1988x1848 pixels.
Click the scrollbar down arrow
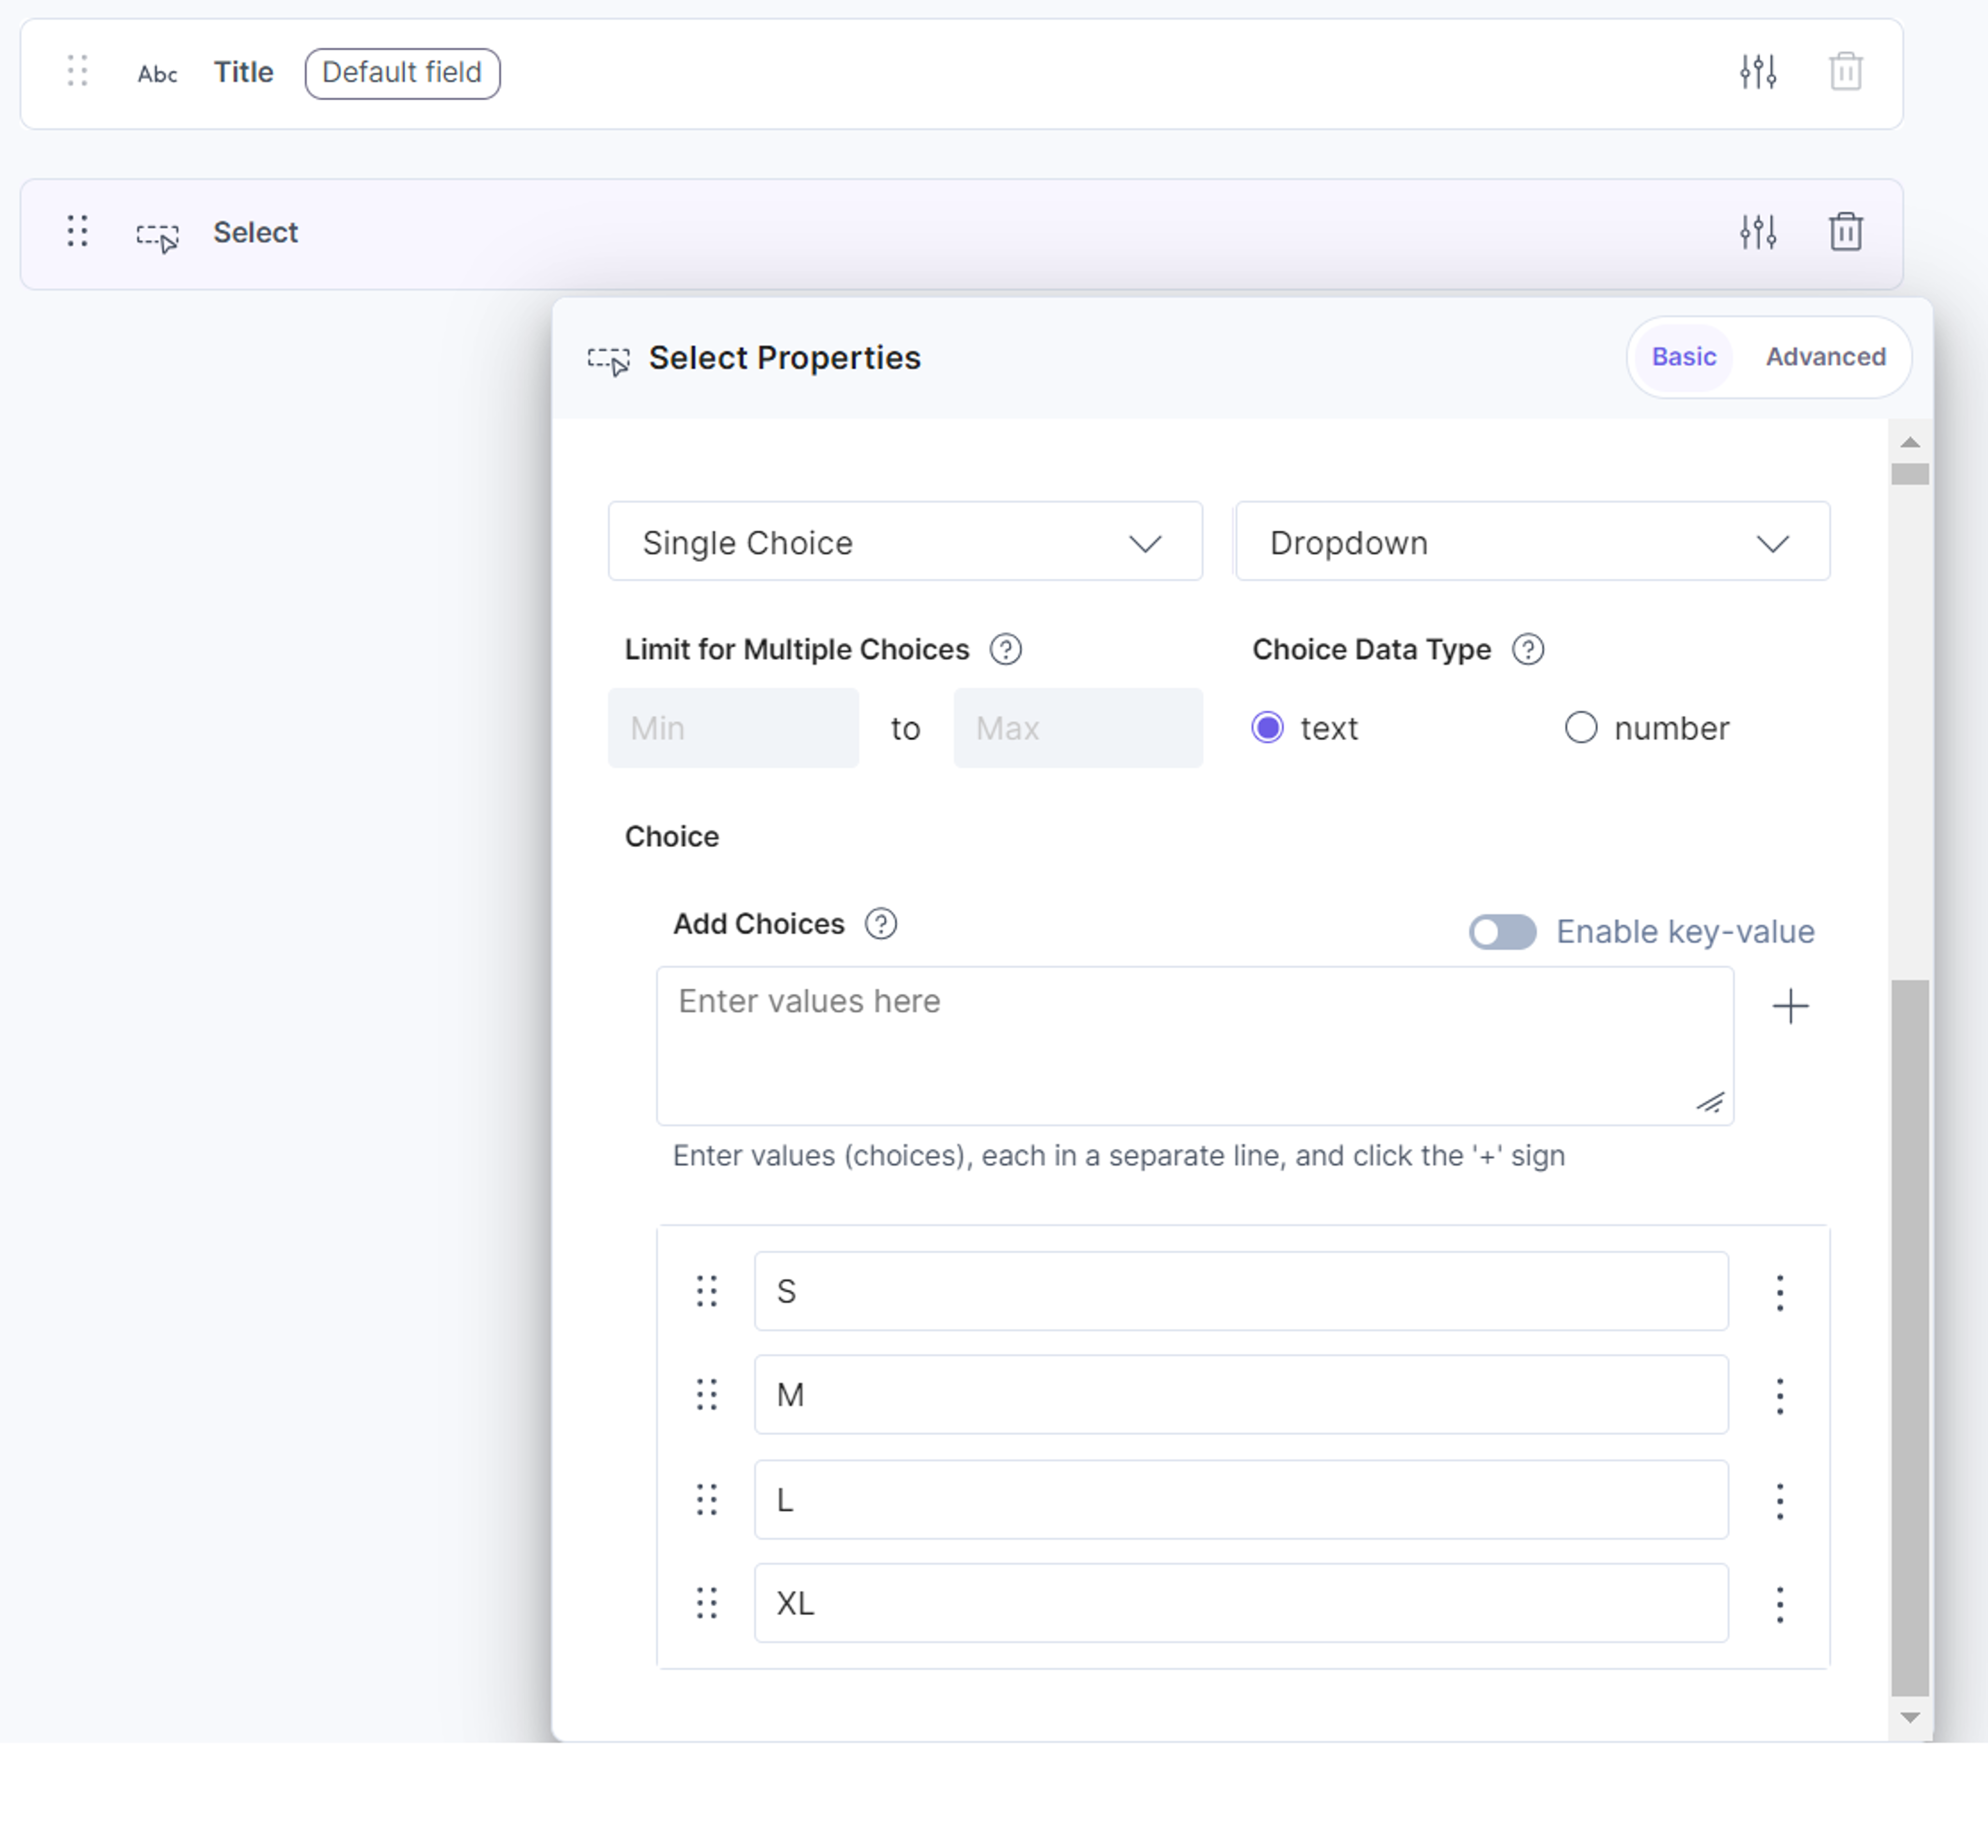[1910, 1717]
